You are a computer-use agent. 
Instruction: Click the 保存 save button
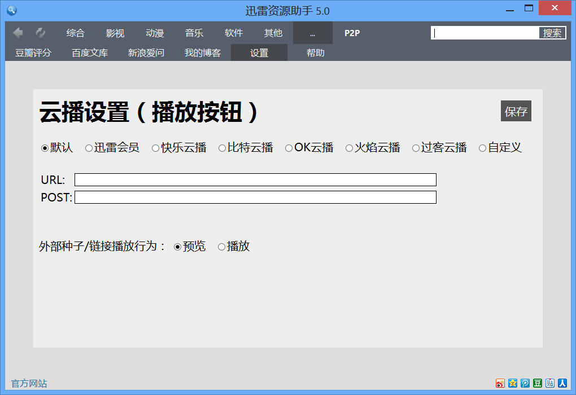(x=516, y=111)
